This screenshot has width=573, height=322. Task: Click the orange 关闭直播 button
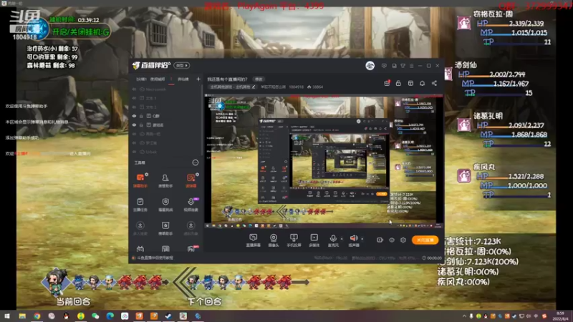(x=425, y=240)
